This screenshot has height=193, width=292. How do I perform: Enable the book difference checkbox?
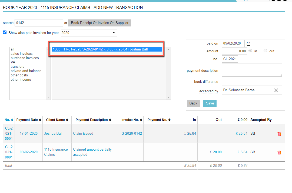223,81
